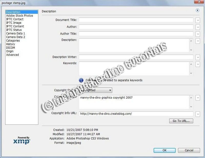The height and width of the screenshot is (158, 205).
Task: Expand the Copyright Info URL dropdown arrow
Action: 198,114
